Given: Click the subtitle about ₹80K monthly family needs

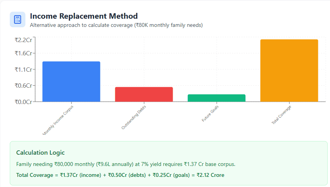Looking at the screenshot, I should point(116,25).
